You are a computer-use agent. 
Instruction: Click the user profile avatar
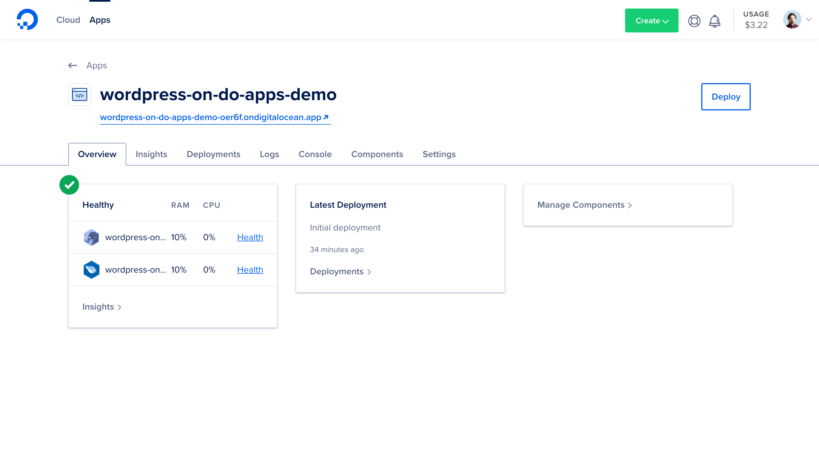[x=792, y=20]
